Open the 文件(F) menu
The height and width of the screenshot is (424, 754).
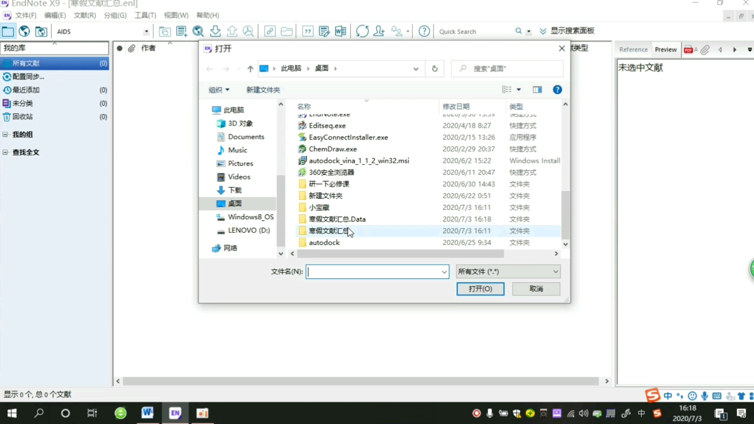(x=26, y=15)
